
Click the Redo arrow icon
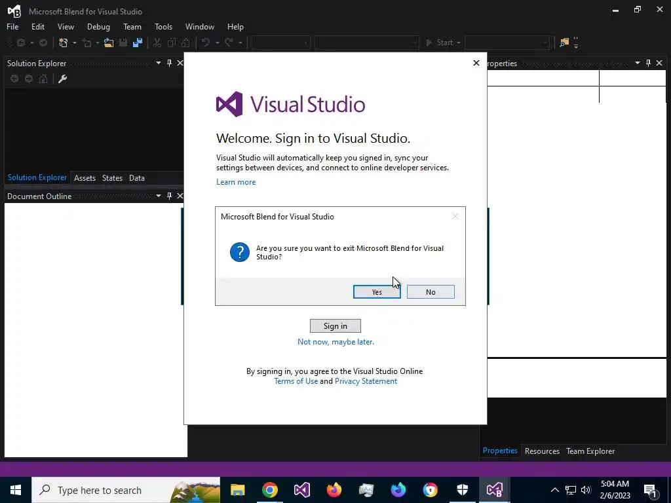229,43
